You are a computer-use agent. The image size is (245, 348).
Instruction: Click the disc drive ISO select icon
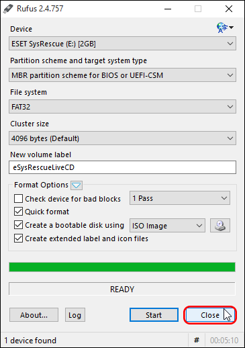point(220,226)
